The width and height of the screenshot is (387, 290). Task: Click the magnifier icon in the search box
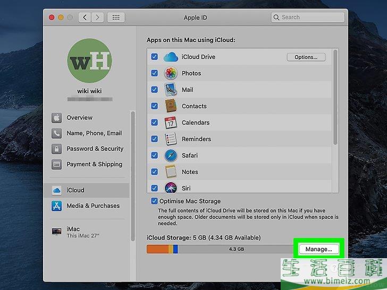point(276,17)
